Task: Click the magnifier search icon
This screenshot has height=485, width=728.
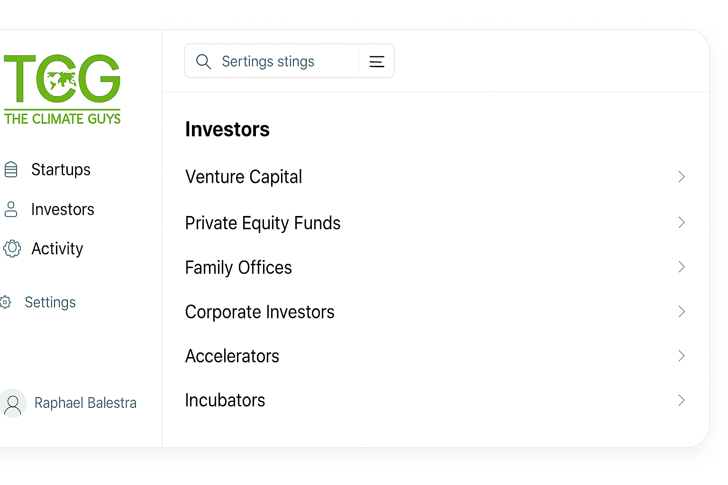Action: click(203, 62)
